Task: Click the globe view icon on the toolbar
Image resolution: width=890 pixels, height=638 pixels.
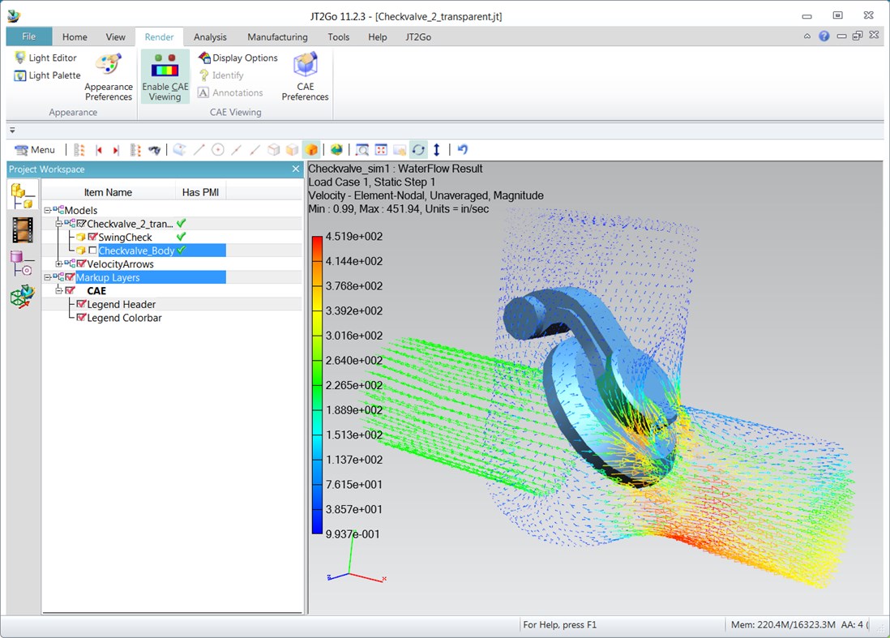Action: click(x=336, y=149)
